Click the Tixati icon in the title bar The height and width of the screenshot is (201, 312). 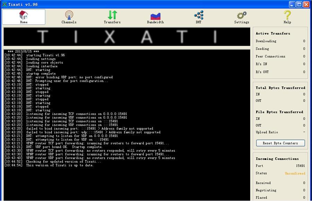coord(5,4)
